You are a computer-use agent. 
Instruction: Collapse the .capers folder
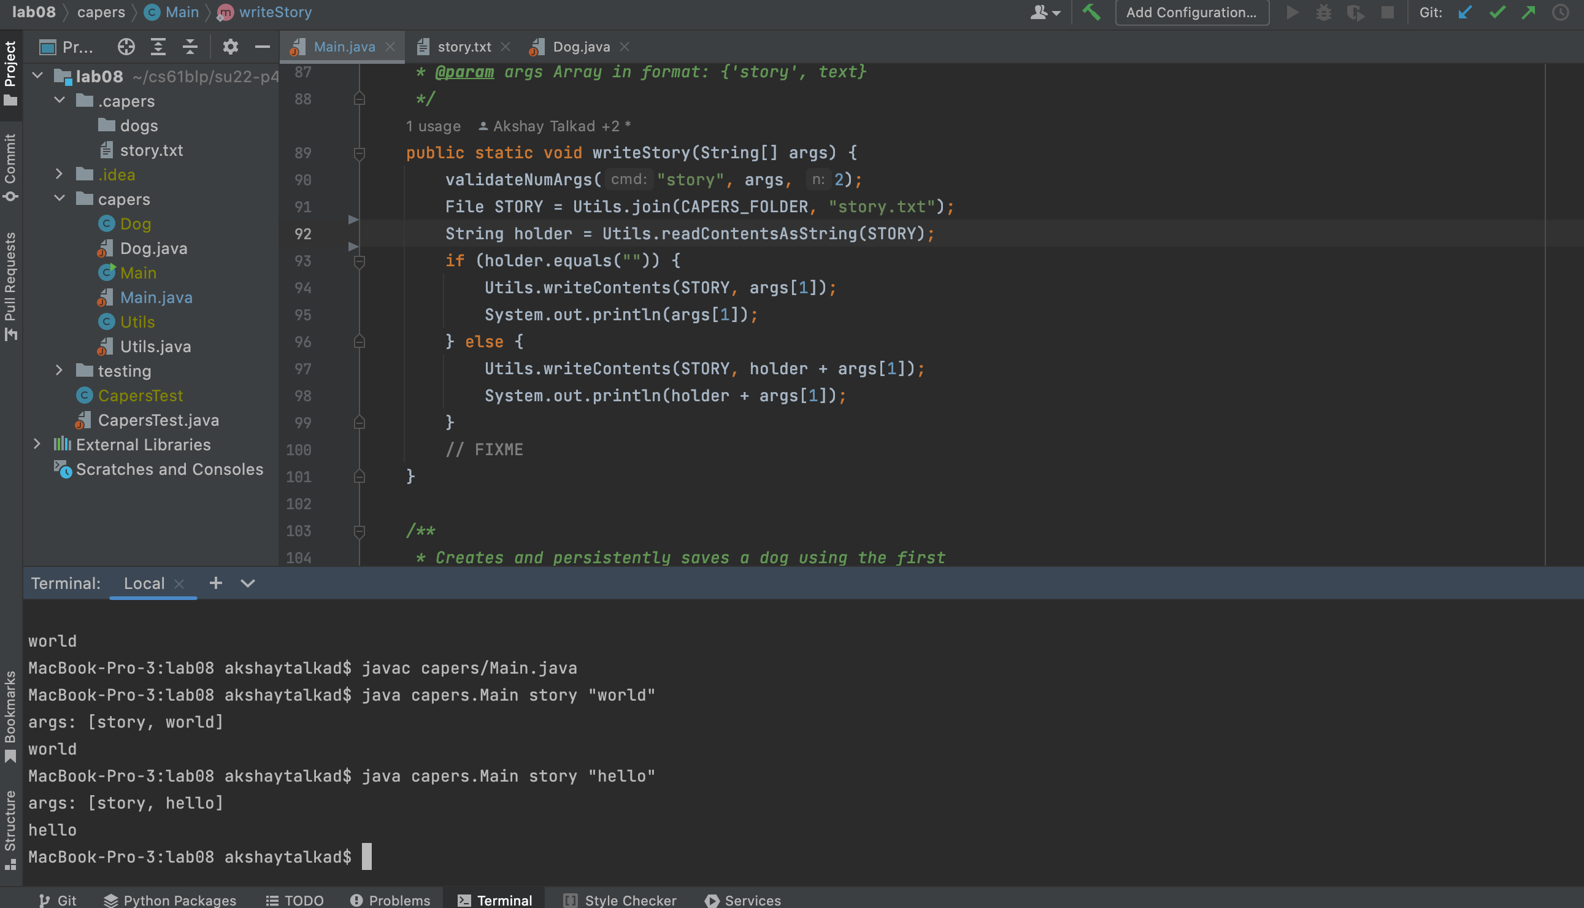[60, 101]
